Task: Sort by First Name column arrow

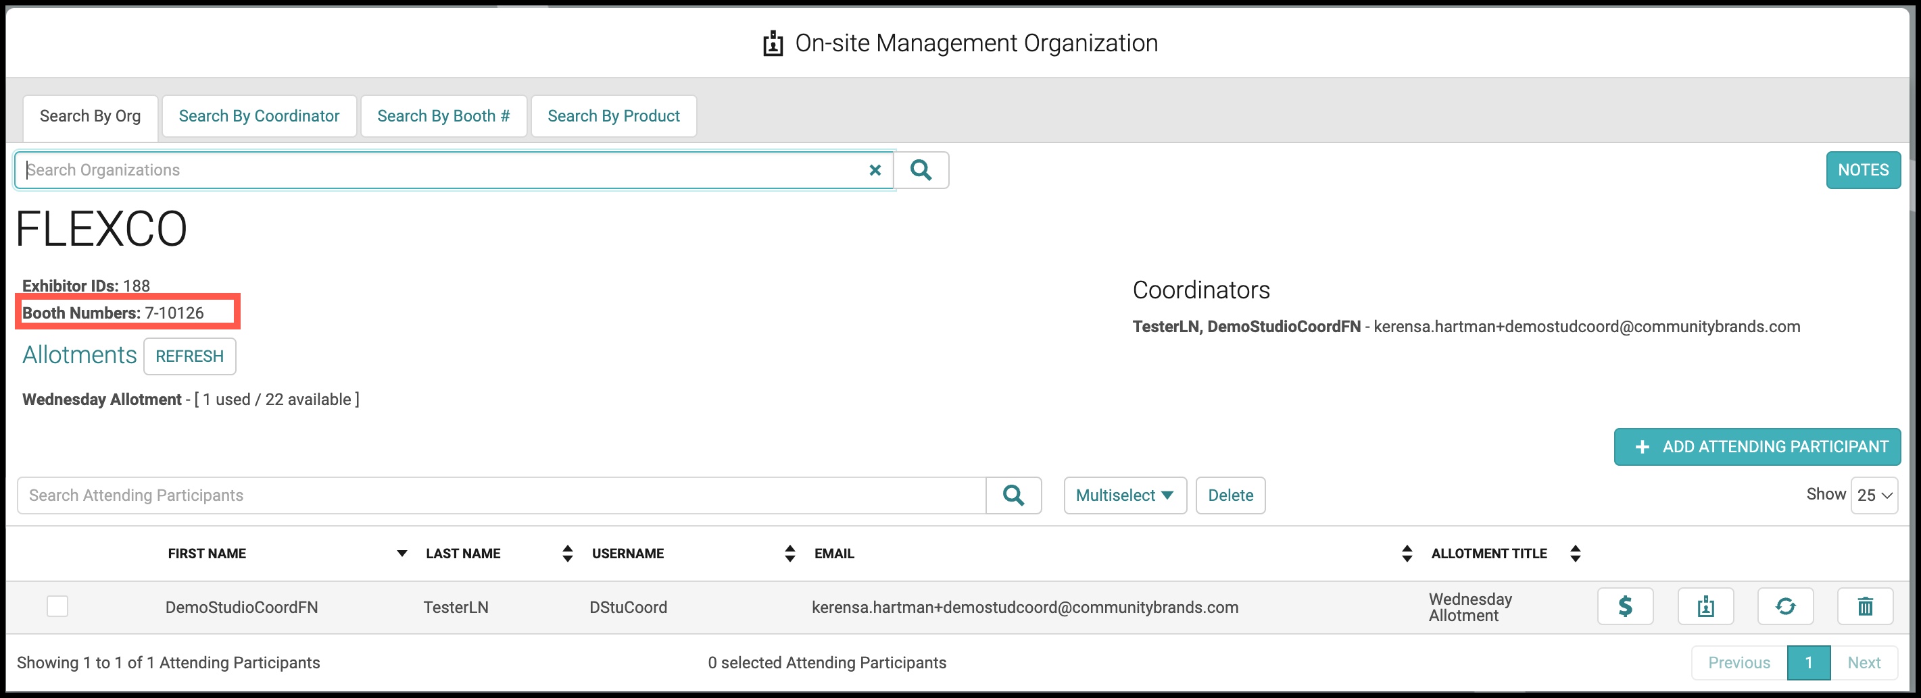Action: (402, 554)
